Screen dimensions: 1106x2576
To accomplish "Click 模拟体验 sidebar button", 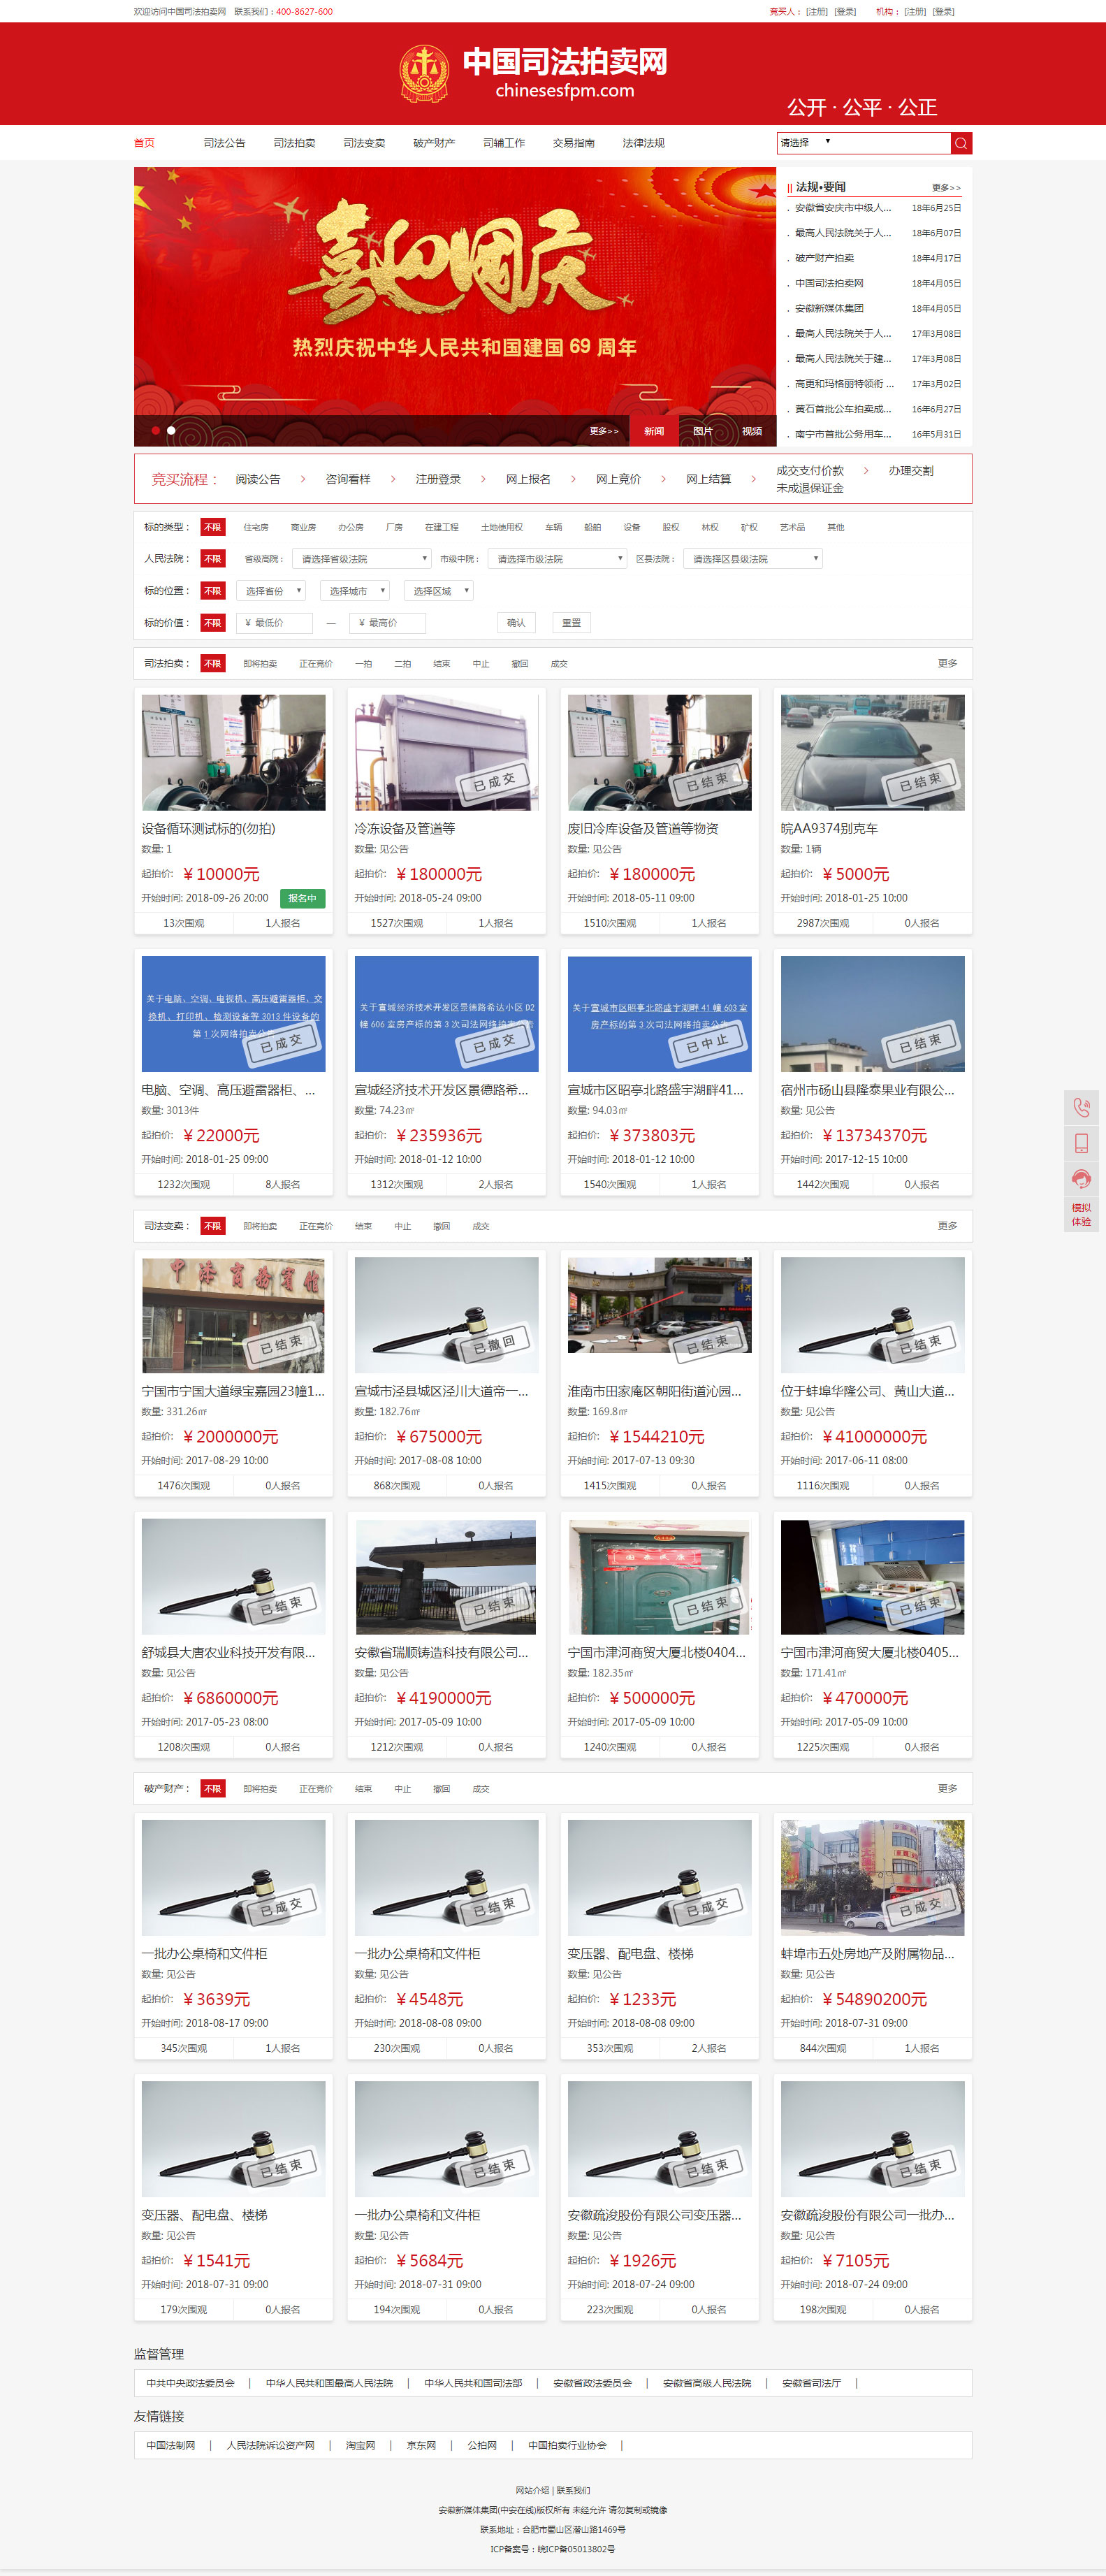I will (x=1081, y=1215).
